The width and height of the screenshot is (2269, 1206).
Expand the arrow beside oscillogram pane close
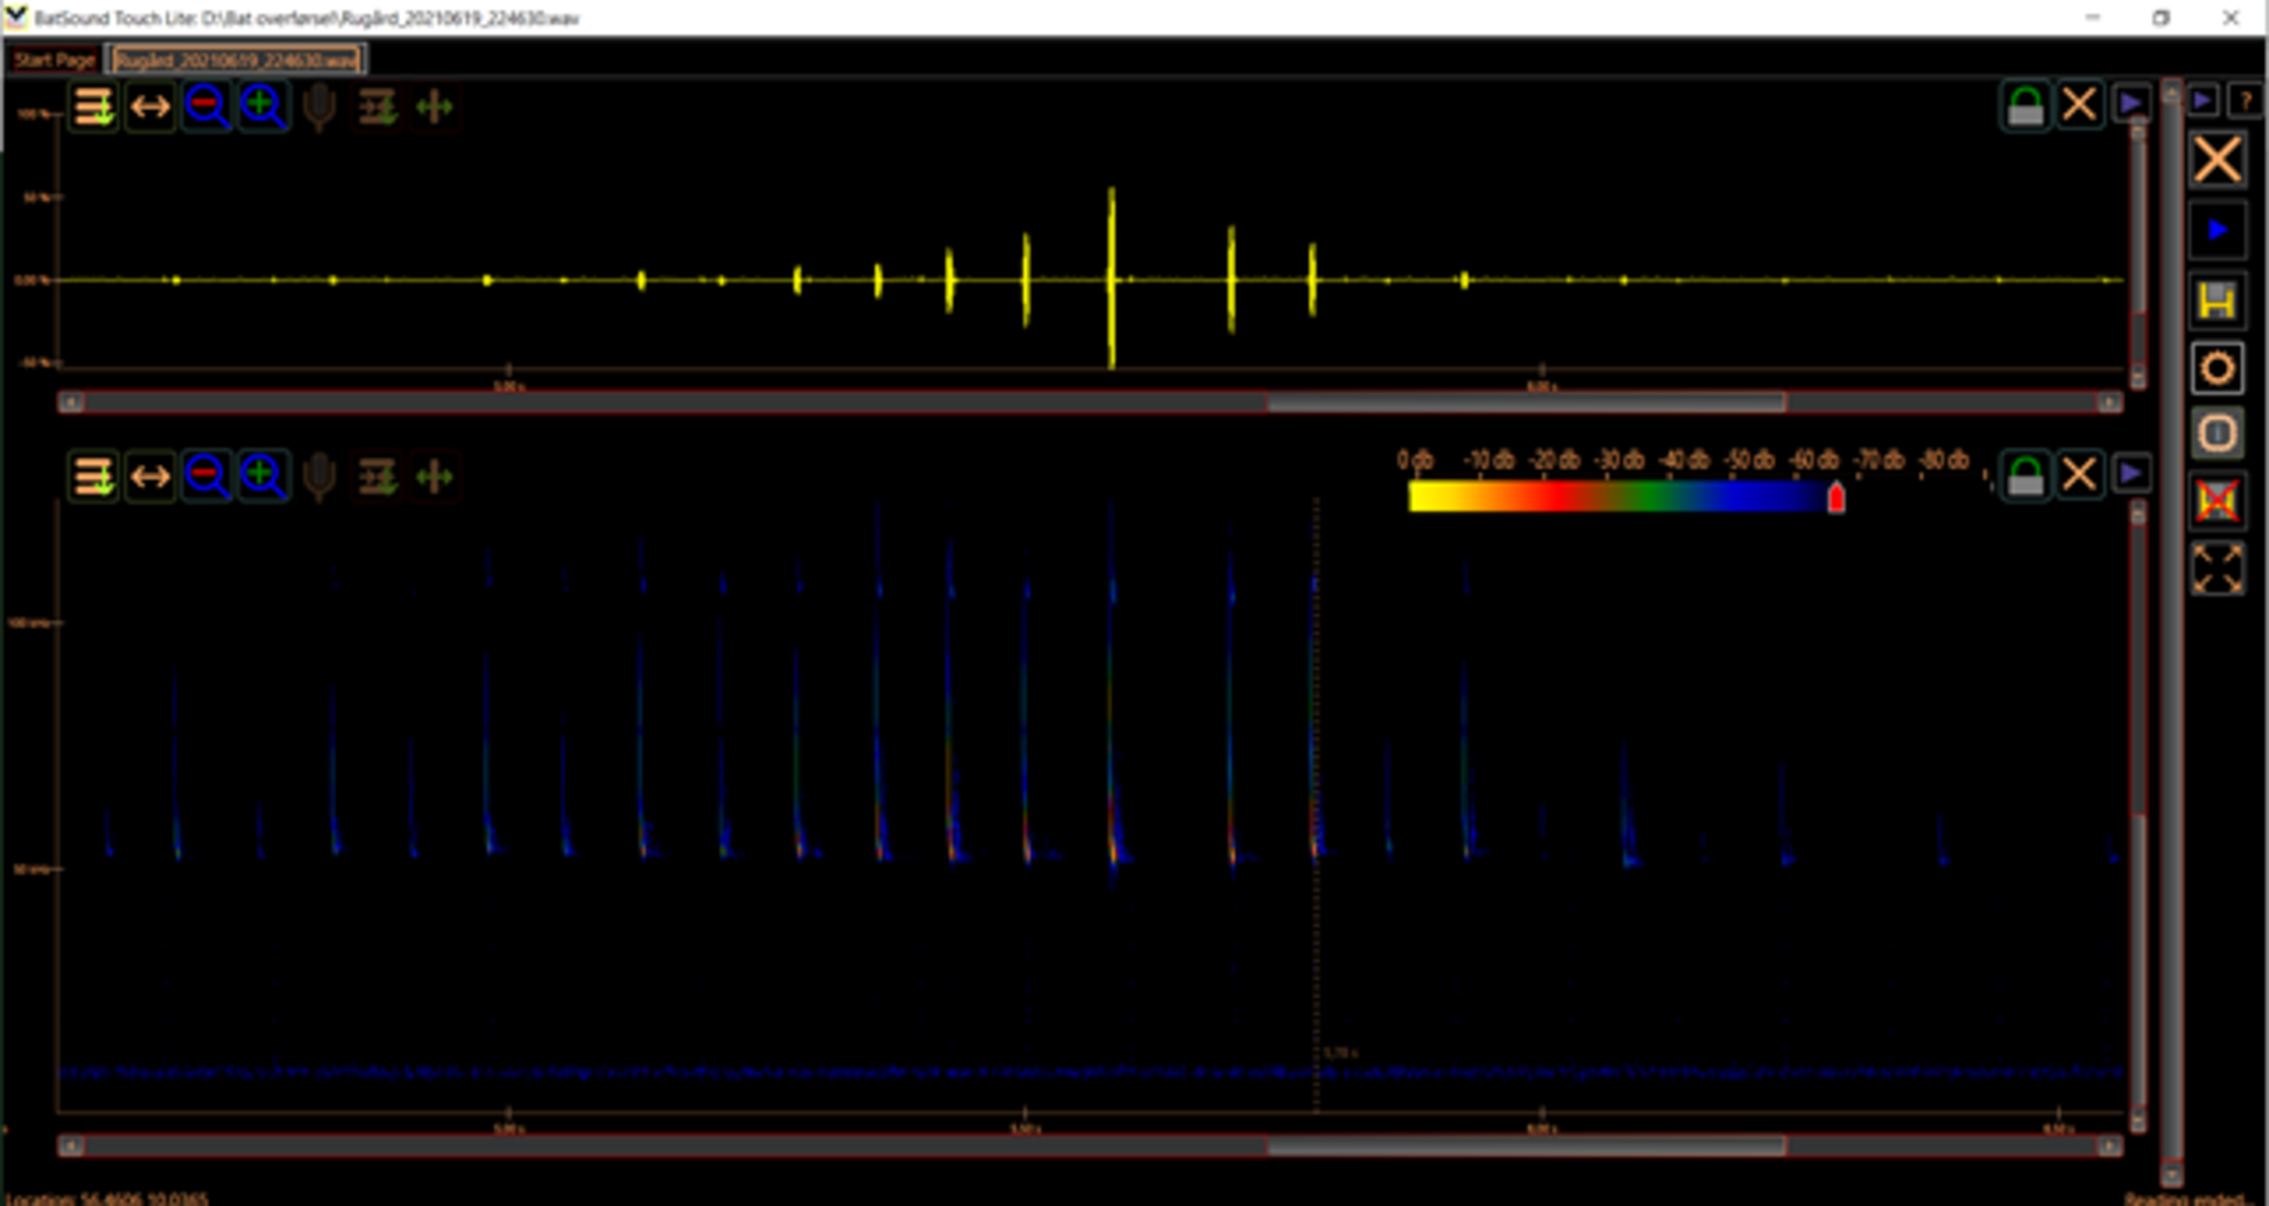pyautogui.click(x=2131, y=105)
